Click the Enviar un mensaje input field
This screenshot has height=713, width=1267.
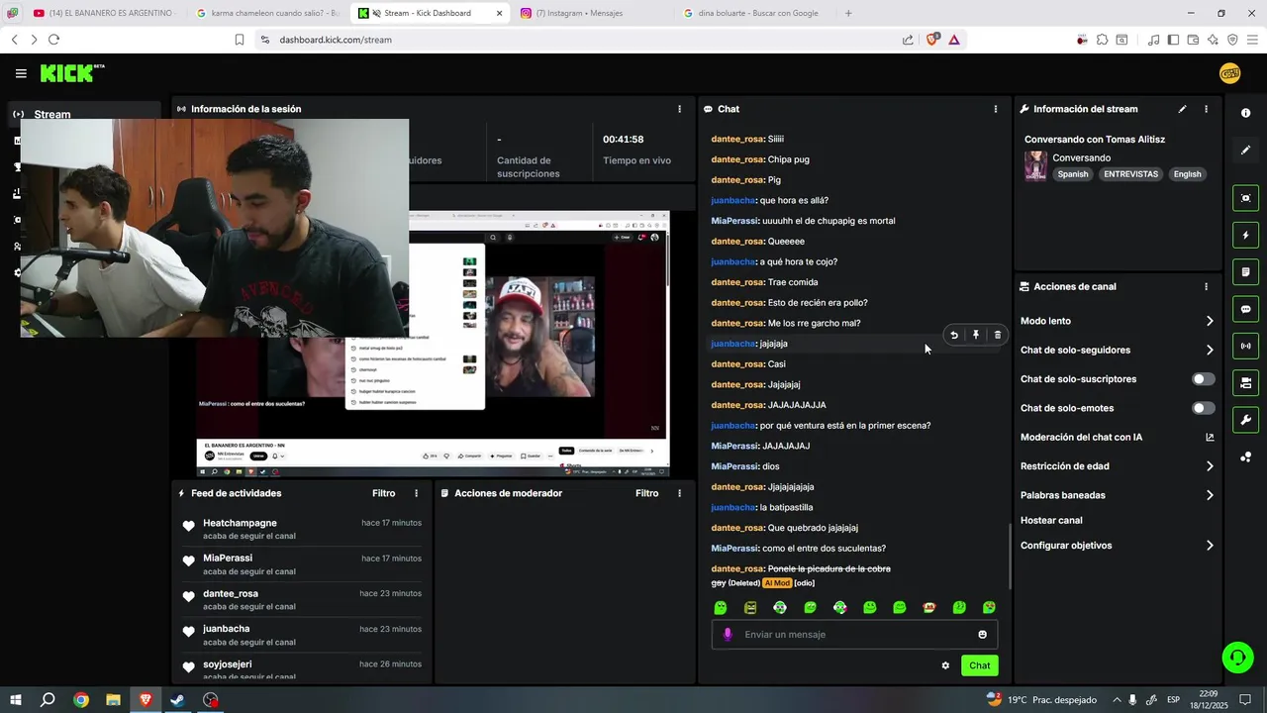[x=855, y=635]
